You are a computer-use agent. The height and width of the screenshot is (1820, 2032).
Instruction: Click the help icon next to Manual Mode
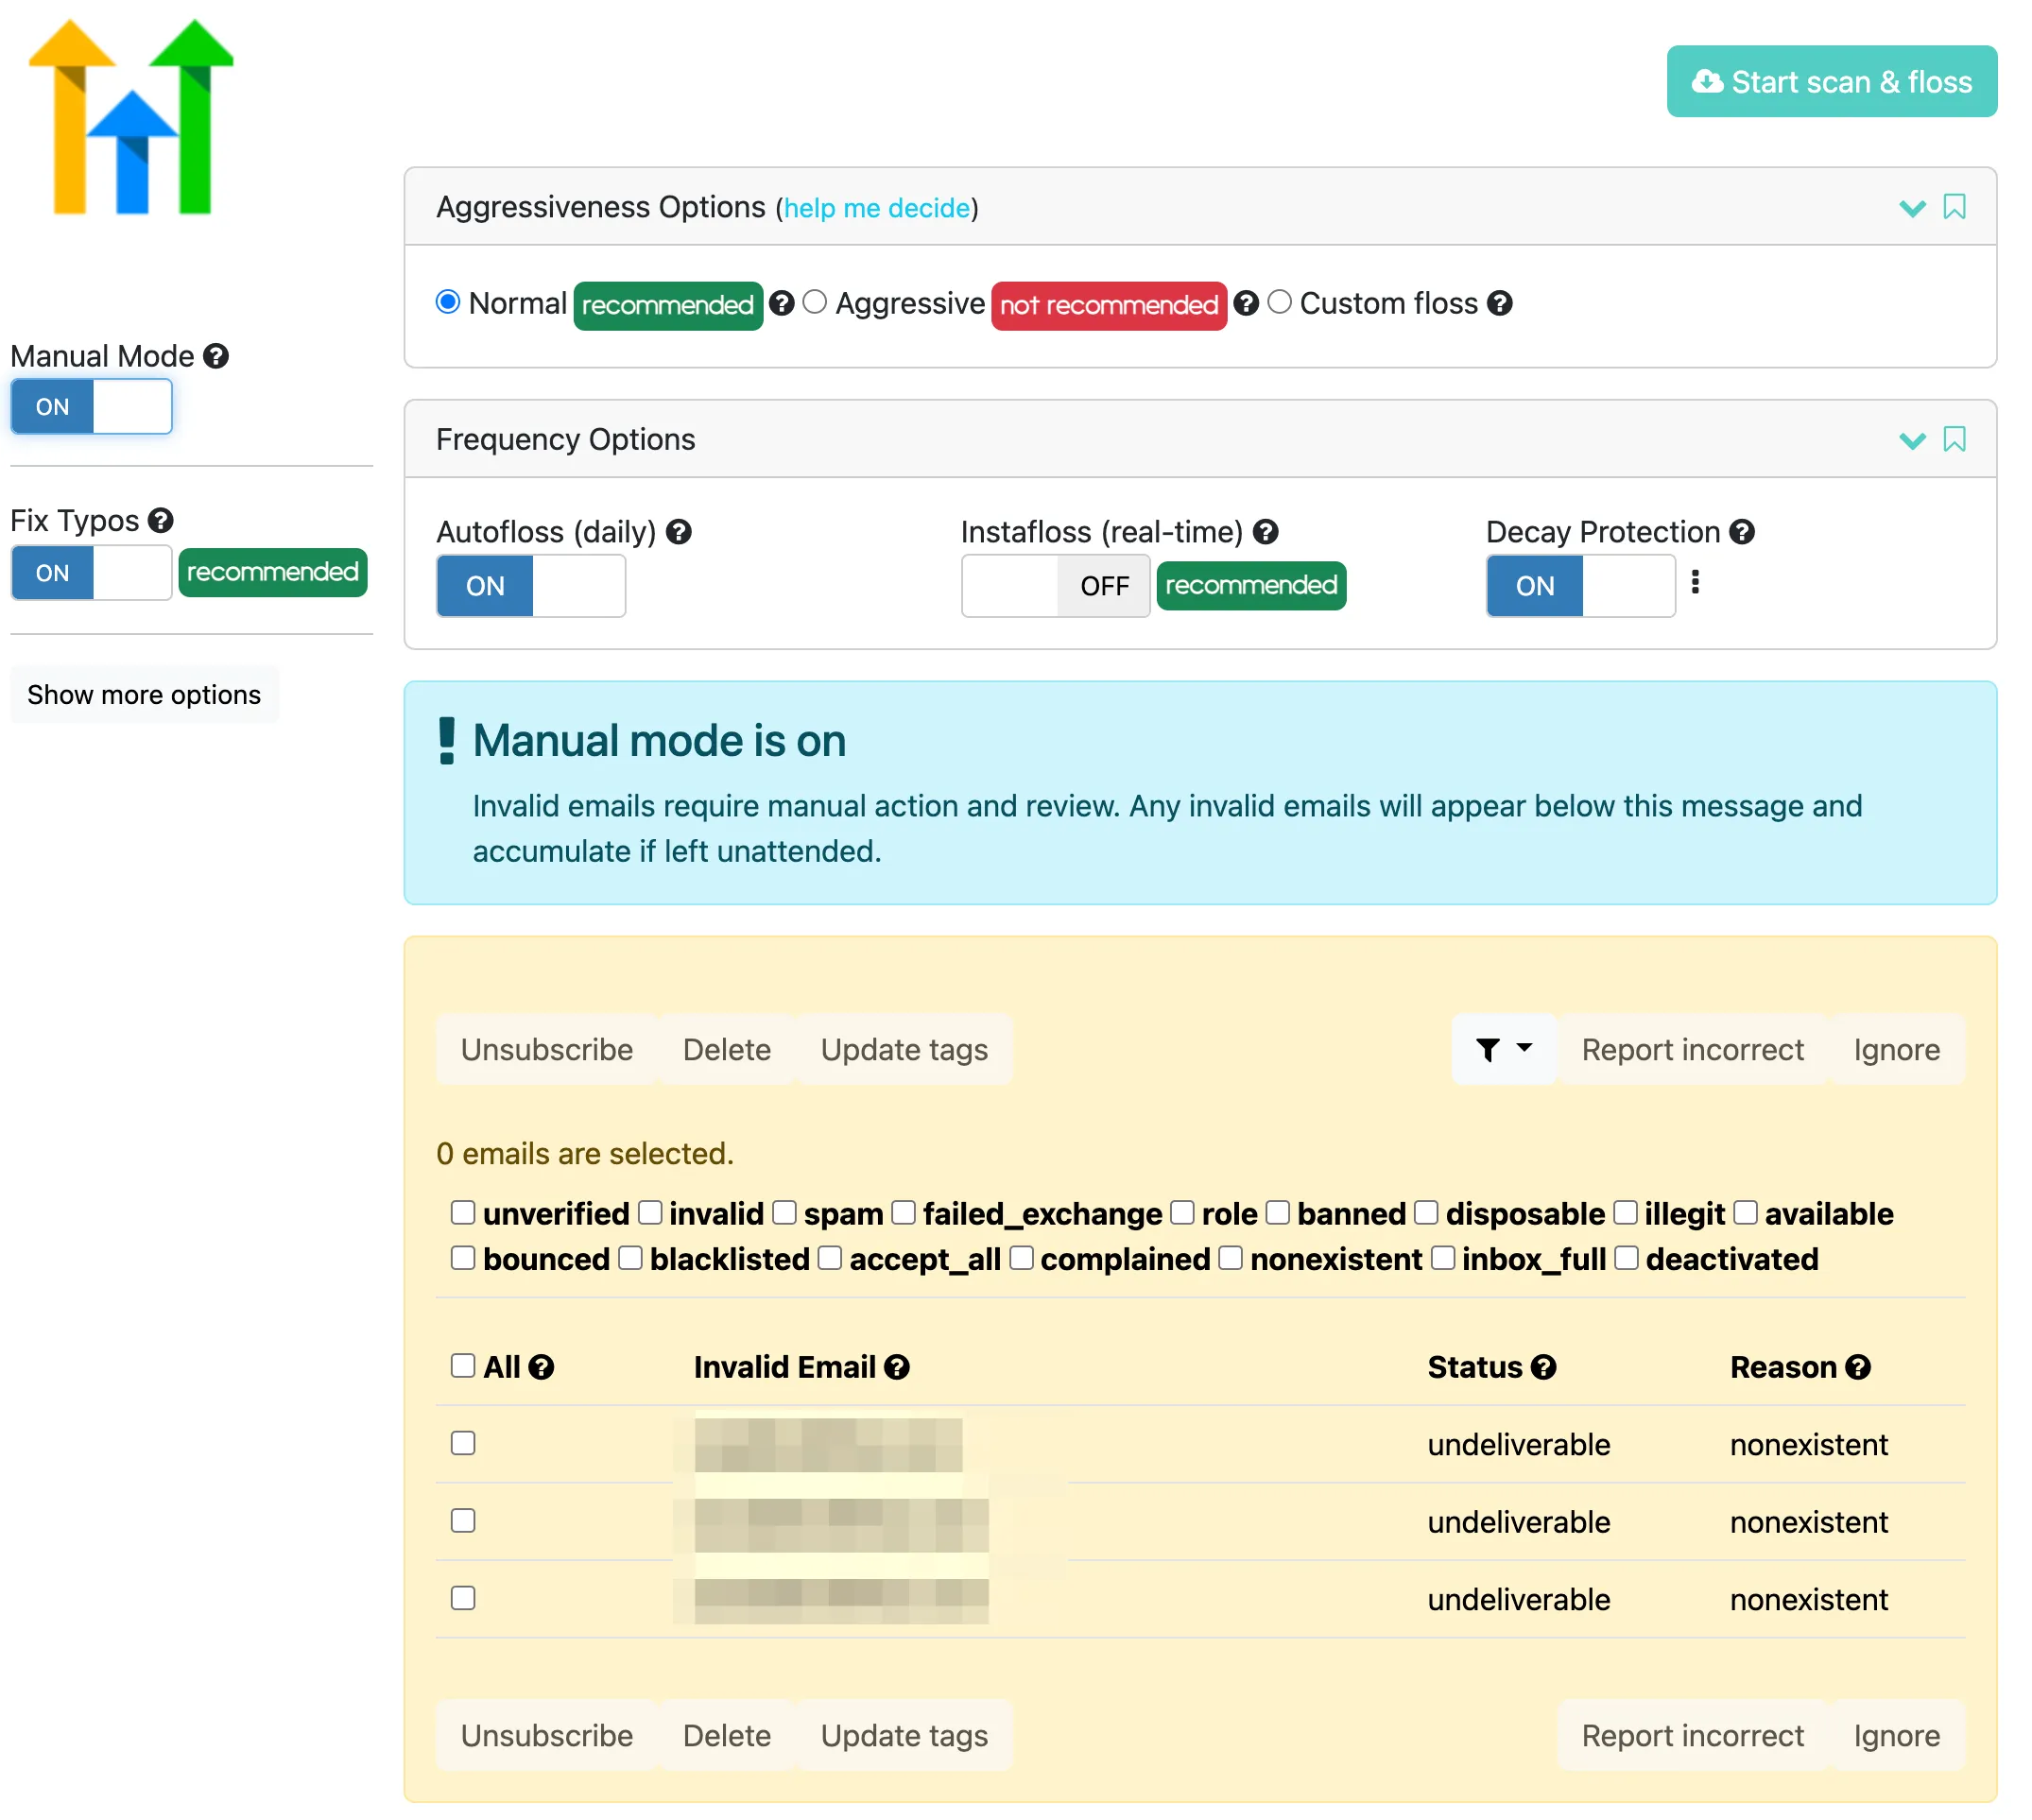pyautogui.click(x=216, y=356)
